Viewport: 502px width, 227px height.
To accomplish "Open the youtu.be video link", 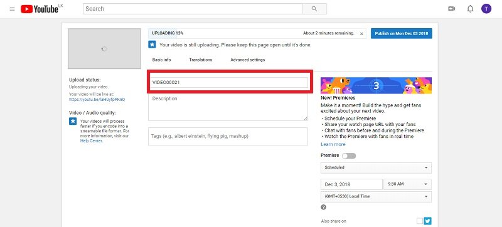I will pos(97,100).
